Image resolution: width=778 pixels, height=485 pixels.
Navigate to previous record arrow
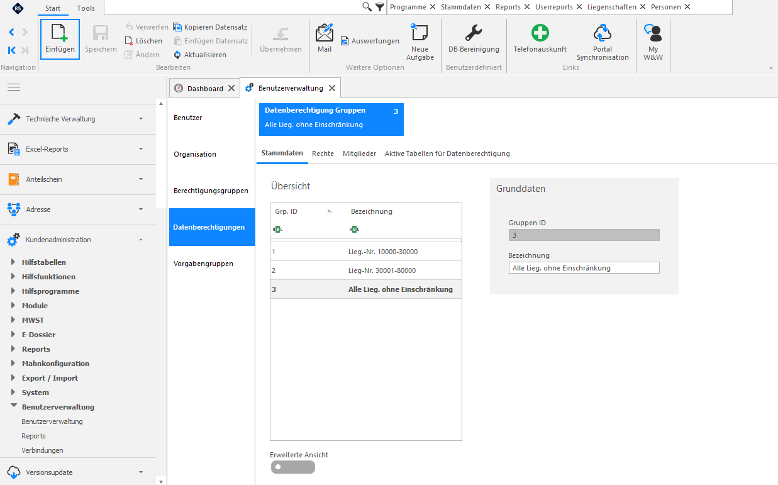coord(11,32)
